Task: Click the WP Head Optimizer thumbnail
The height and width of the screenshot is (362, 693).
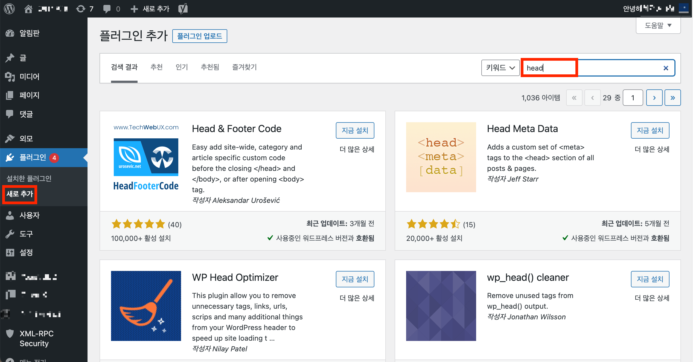Action: [x=146, y=306]
